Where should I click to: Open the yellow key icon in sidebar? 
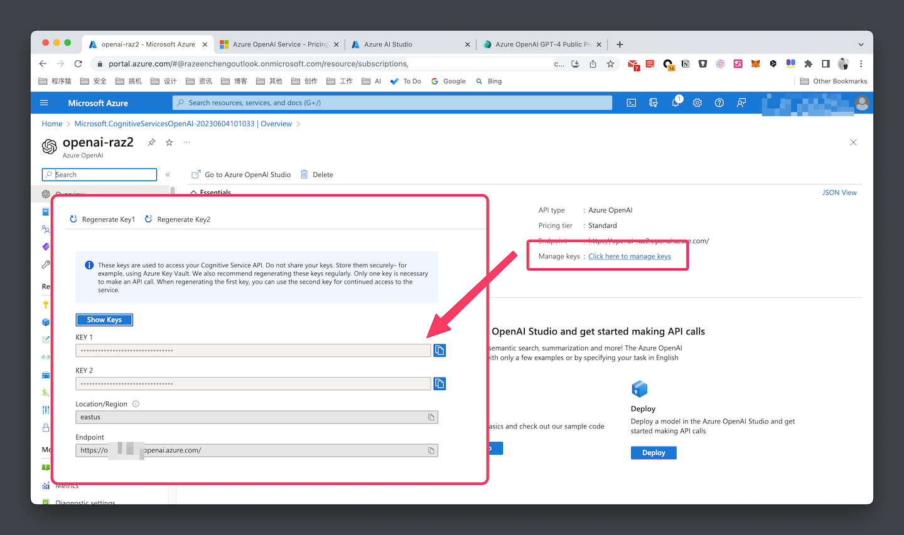45,304
